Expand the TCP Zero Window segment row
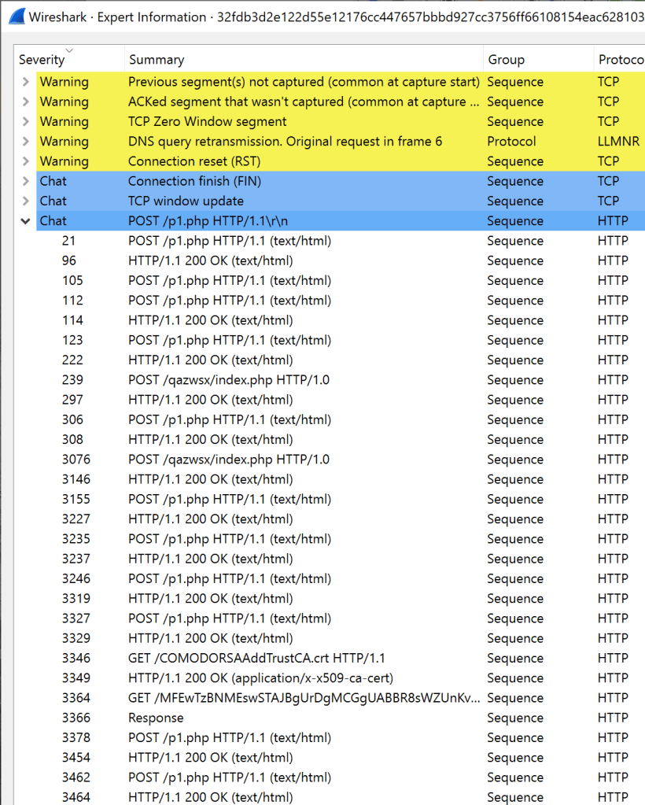 click(x=26, y=122)
